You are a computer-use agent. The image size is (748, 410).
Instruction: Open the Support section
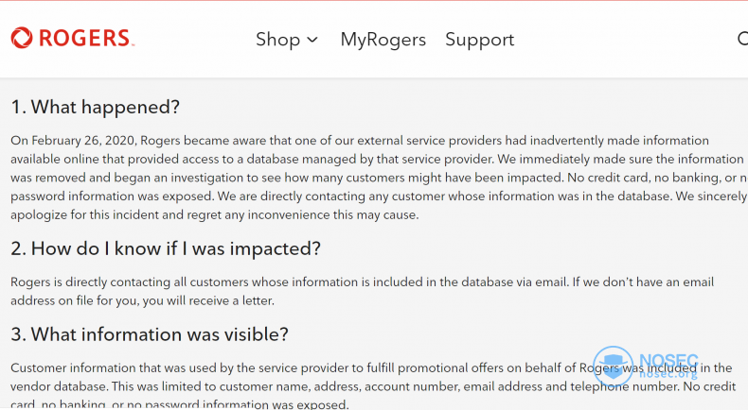click(479, 40)
